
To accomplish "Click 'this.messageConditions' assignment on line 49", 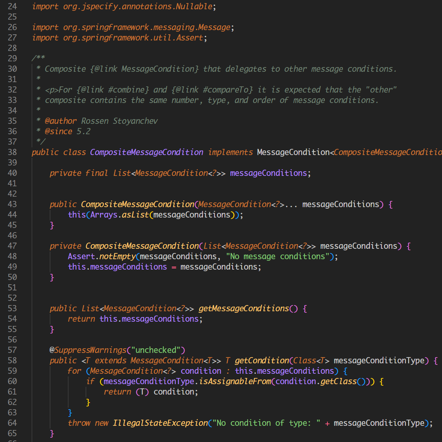I will click(x=117, y=267).
